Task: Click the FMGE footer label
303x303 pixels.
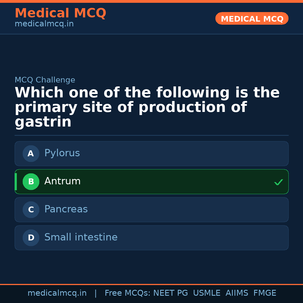Action: point(265,293)
